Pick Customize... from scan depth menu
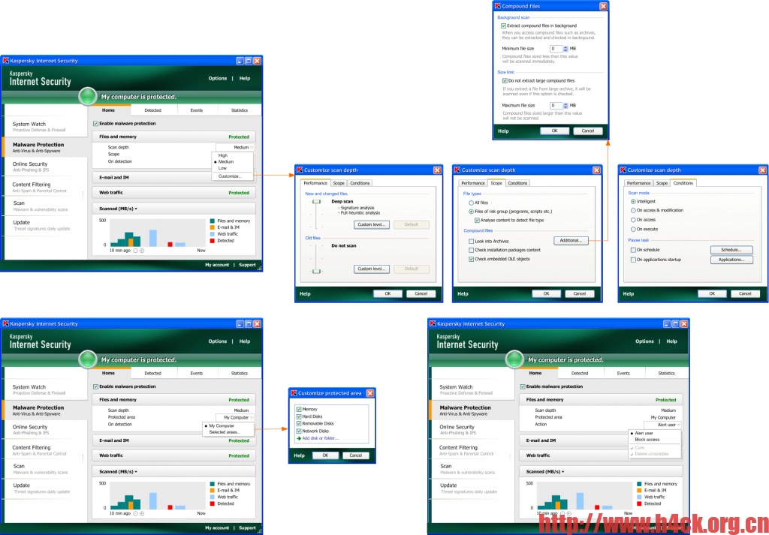The width and height of the screenshot is (769, 535). 230,176
